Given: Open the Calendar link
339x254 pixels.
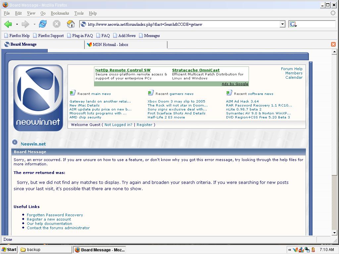Looking at the screenshot, I should (x=294, y=77).
